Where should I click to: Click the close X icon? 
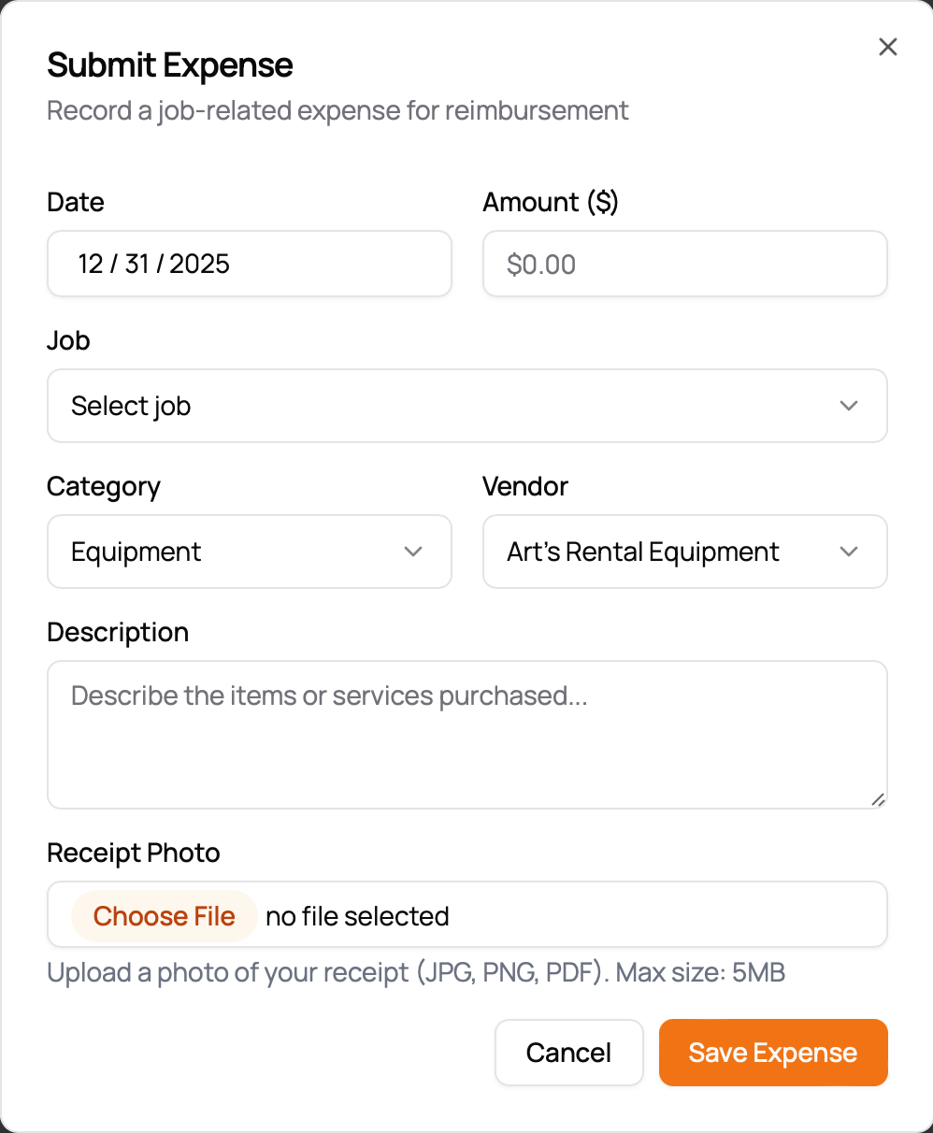886,46
